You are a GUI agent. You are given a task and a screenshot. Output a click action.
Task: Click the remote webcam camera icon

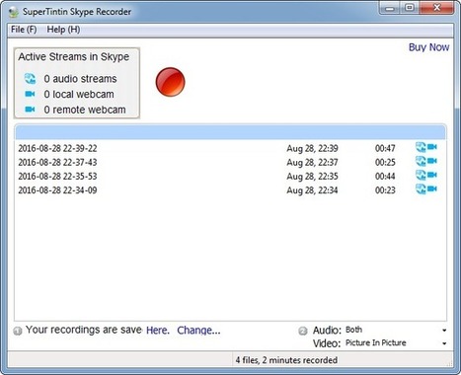tap(30, 110)
